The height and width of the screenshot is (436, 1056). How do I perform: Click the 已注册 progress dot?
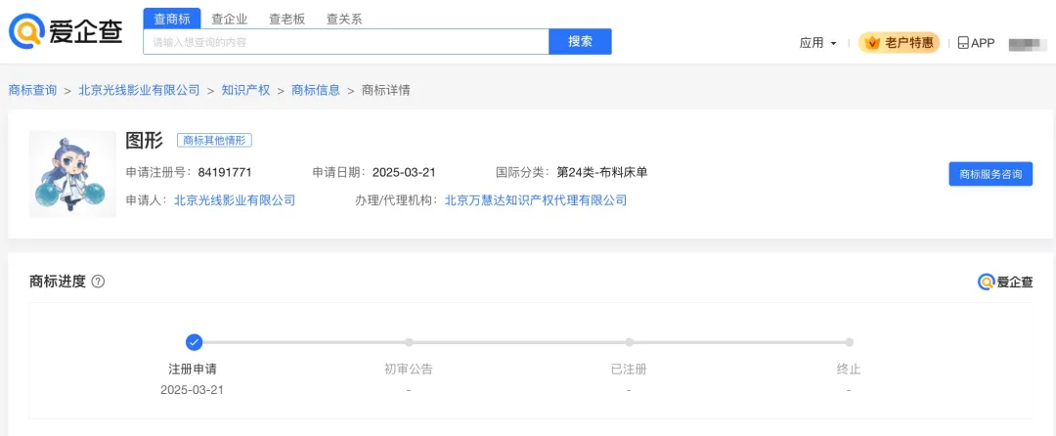[x=629, y=342]
